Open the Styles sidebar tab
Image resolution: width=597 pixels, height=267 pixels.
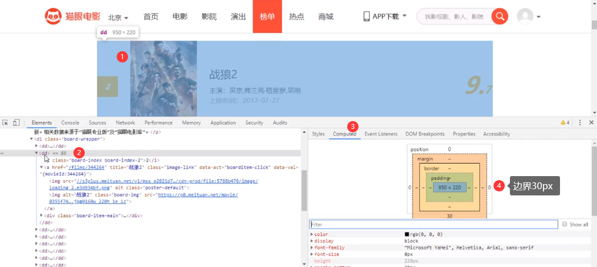click(x=318, y=134)
